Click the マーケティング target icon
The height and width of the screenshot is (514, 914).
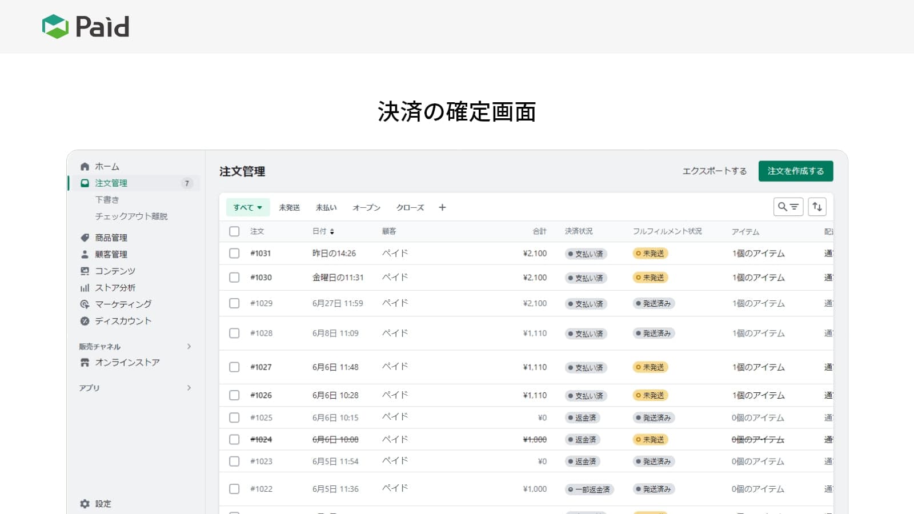click(x=85, y=304)
